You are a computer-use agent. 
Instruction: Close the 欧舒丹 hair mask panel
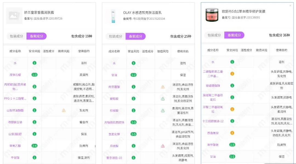click(x=290, y=6)
